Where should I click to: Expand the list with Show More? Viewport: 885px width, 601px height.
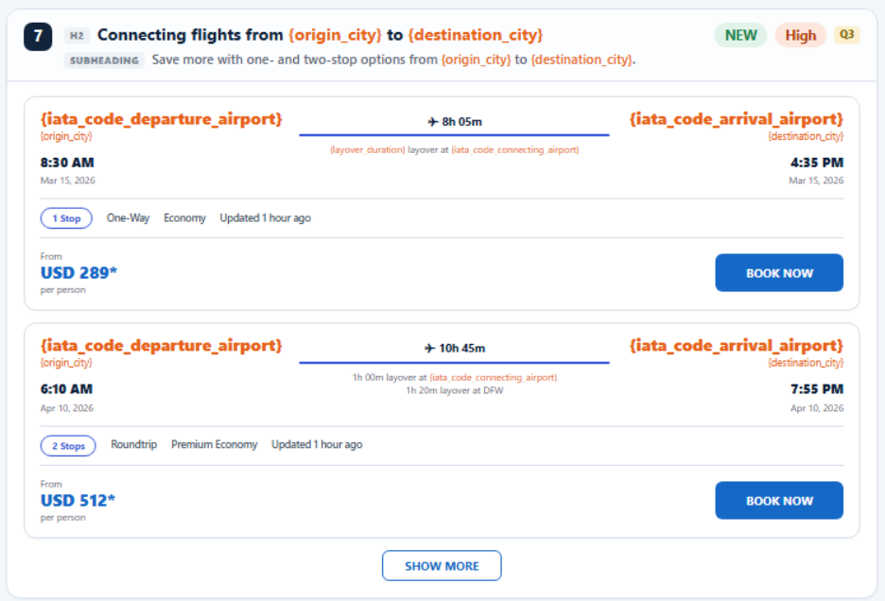pyautogui.click(x=442, y=566)
